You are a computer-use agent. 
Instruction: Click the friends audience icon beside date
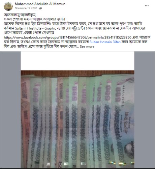tap(40, 8)
